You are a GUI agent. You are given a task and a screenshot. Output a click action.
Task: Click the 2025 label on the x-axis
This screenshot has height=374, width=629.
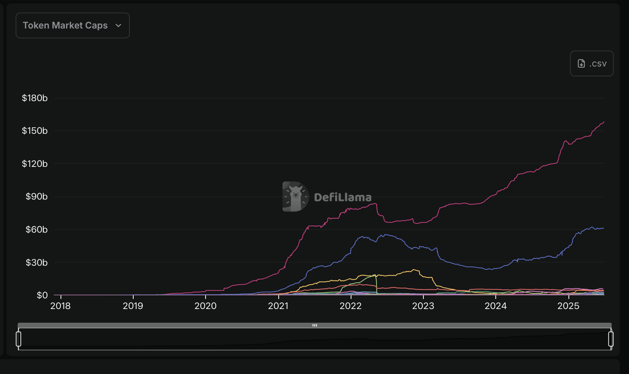pyautogui.click(x=568, y=306)
